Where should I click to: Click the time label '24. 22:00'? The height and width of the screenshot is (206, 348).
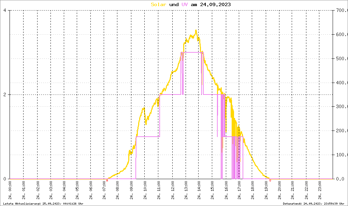coord(306,190)
